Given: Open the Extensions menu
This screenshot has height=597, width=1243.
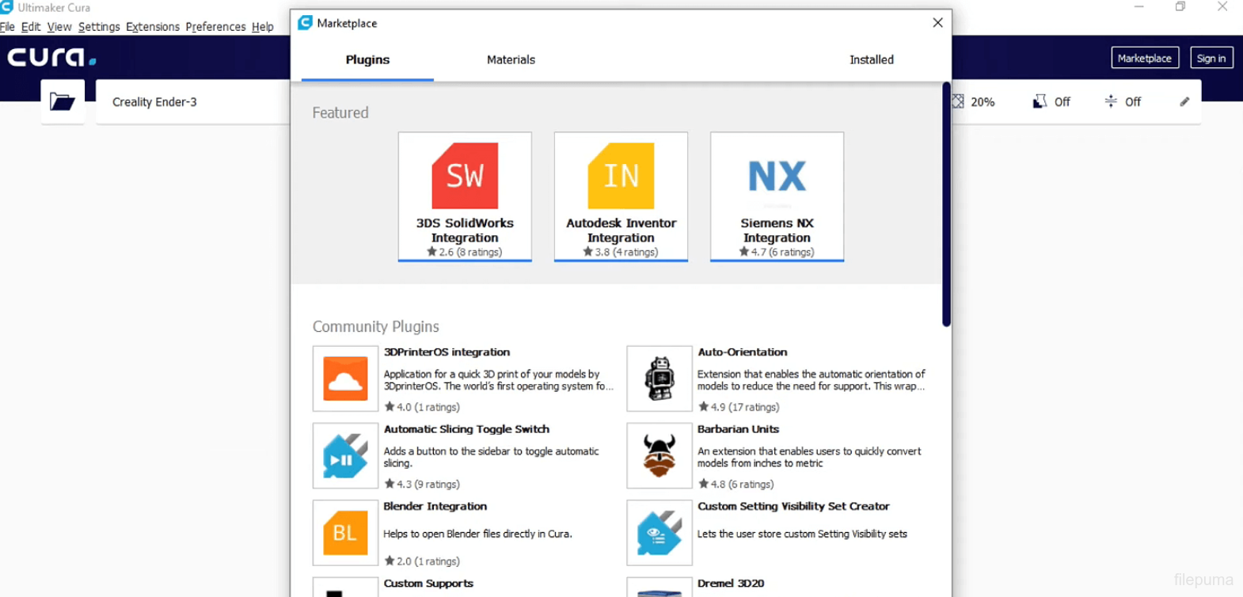Looking at the screenshot, I should [x=152, y=27].
